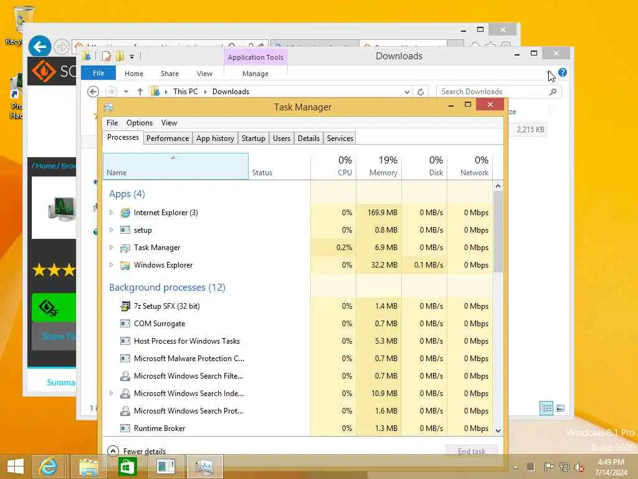Viewport: 638px width, 479px height.
Task: Switch Explorer to large thumbnails view icon
Action: tap(560, 408)
